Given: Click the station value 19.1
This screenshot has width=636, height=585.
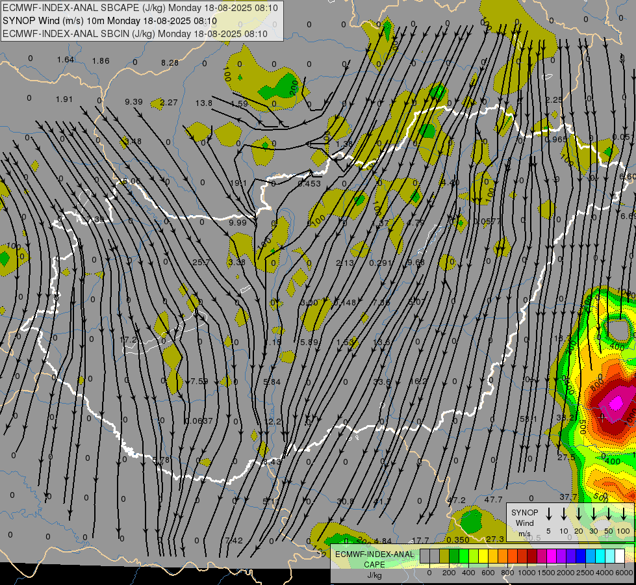Looking at the screenshot, I should (238, 183).
